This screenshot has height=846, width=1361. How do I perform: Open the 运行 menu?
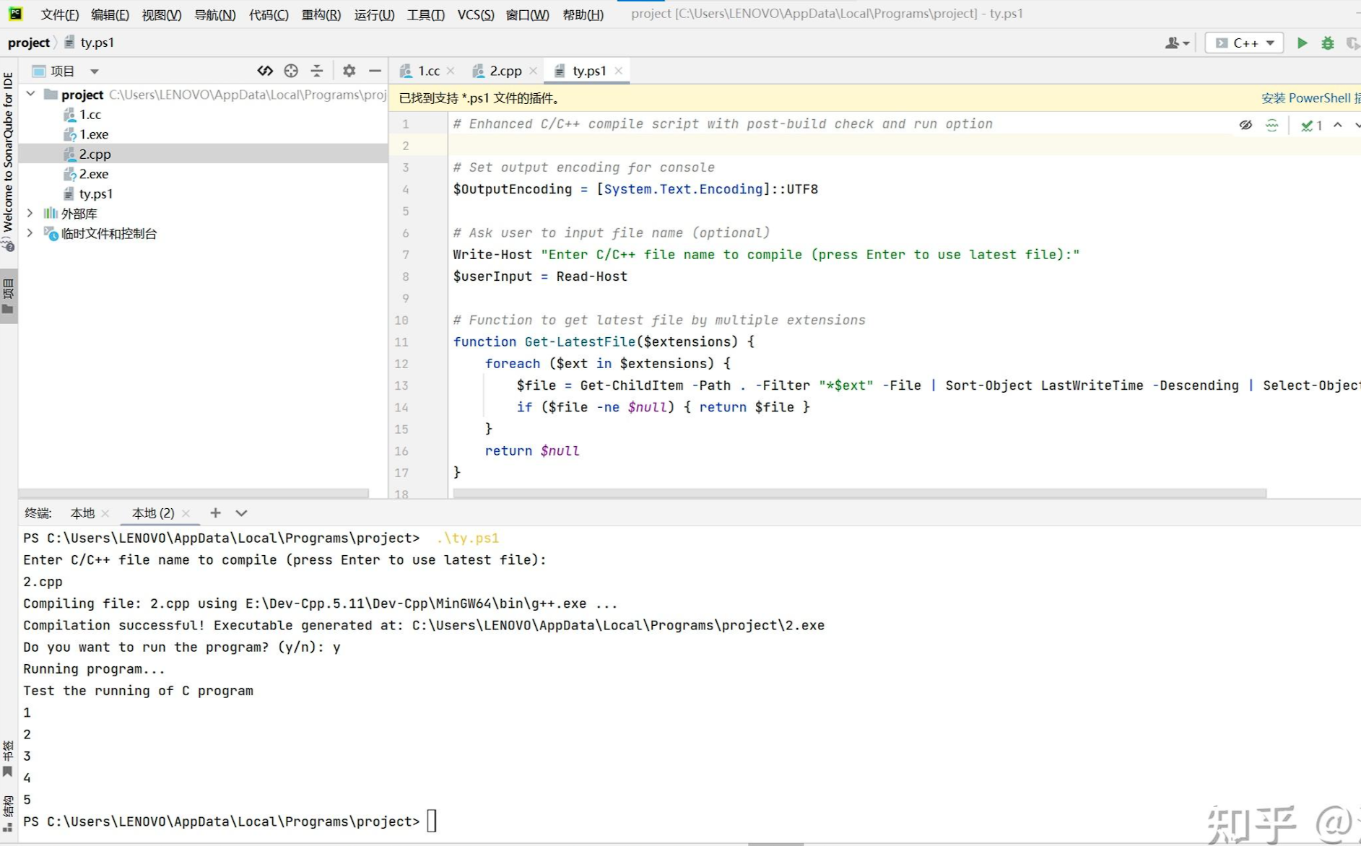pyautogui.click(x=373, y=14)
